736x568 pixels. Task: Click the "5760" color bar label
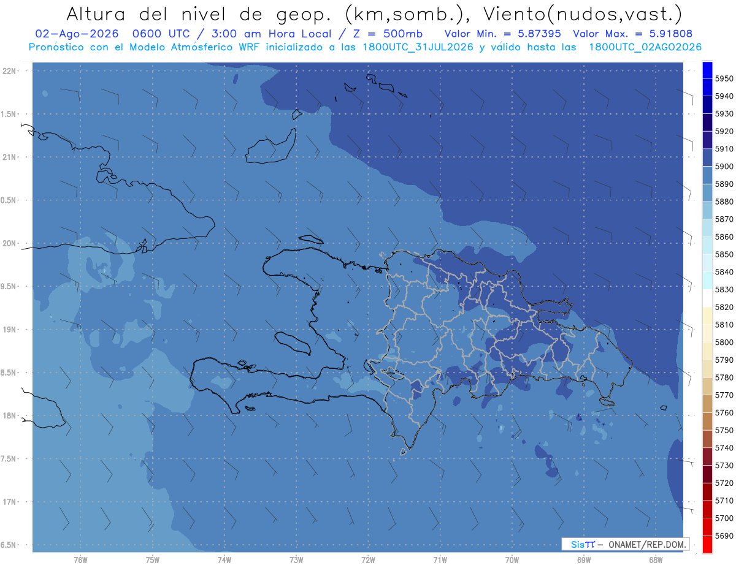tap(724, 412)
